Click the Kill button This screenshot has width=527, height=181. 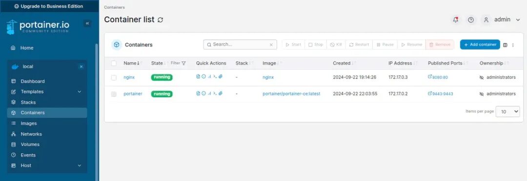coord(336,45)
